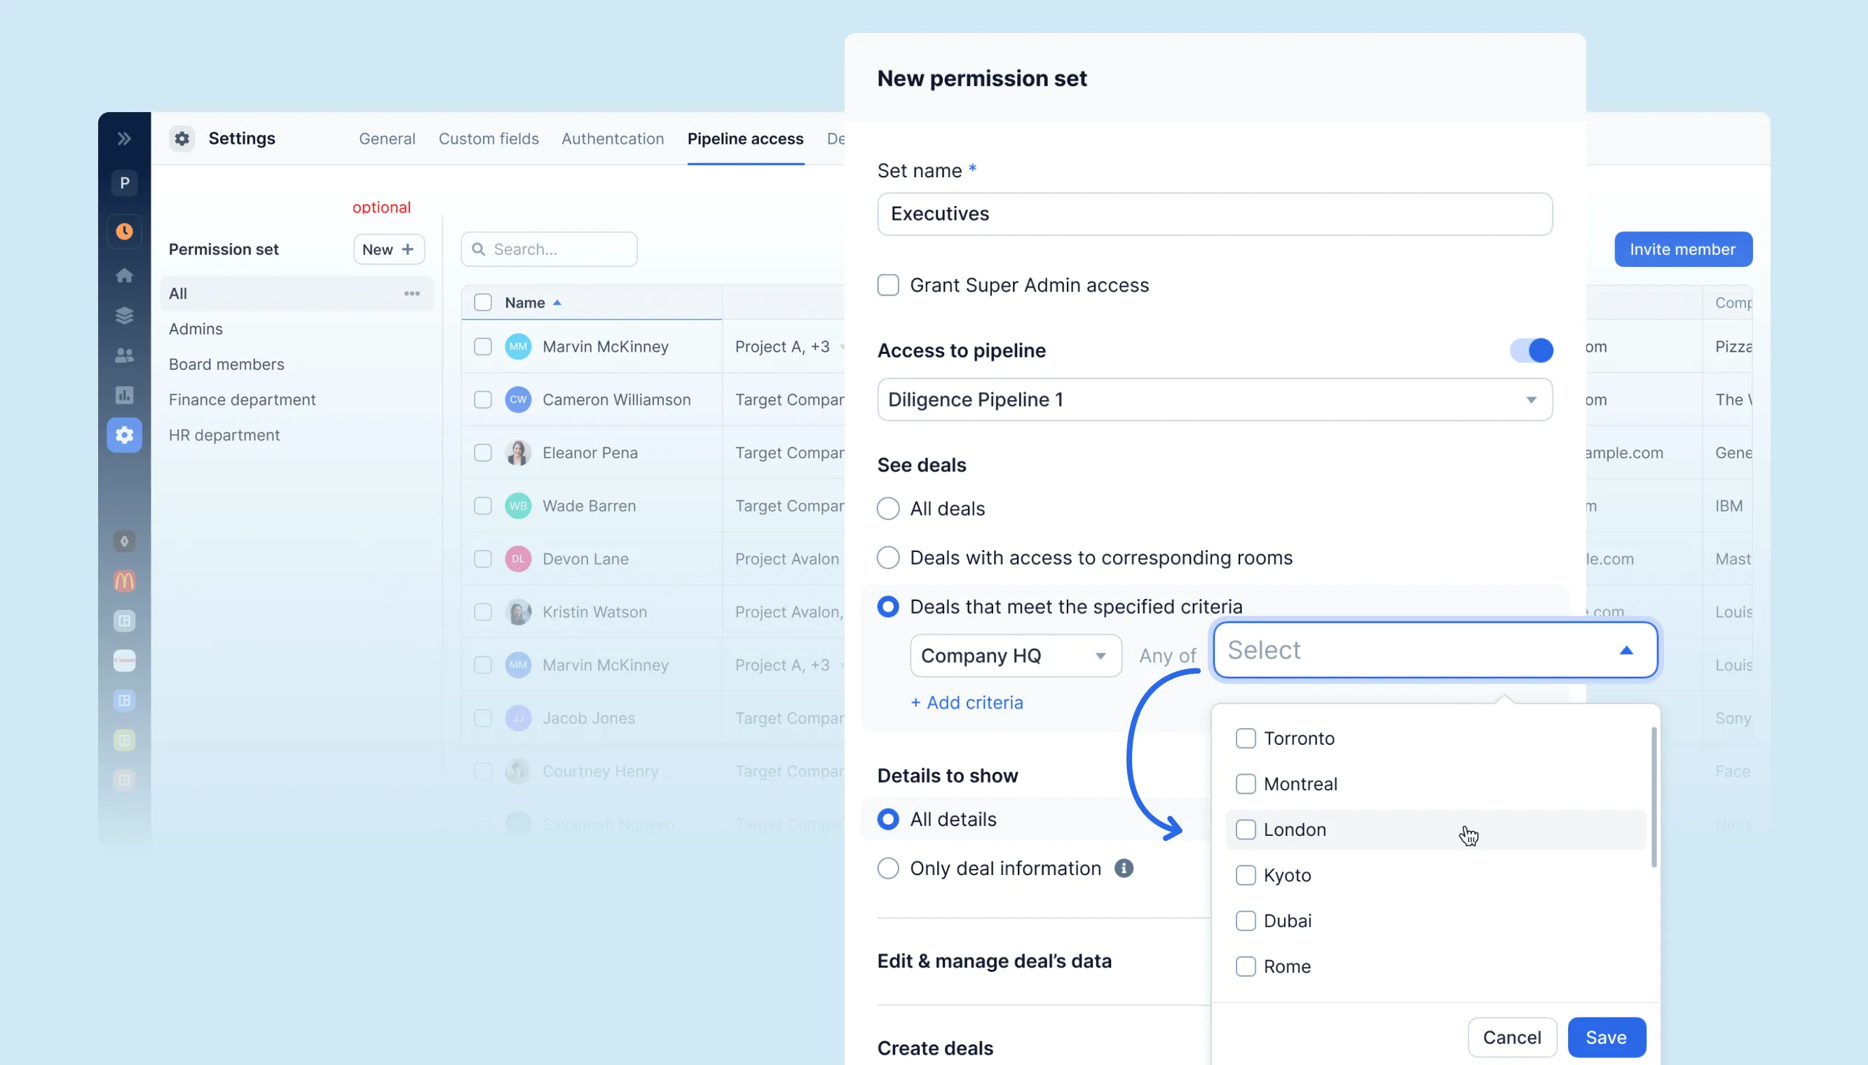Open the stacked layers icon in sidebar

point(124,315)
